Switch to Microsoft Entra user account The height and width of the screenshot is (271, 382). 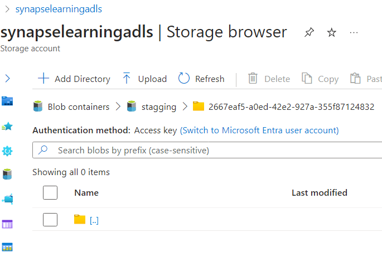click(259, 130)
